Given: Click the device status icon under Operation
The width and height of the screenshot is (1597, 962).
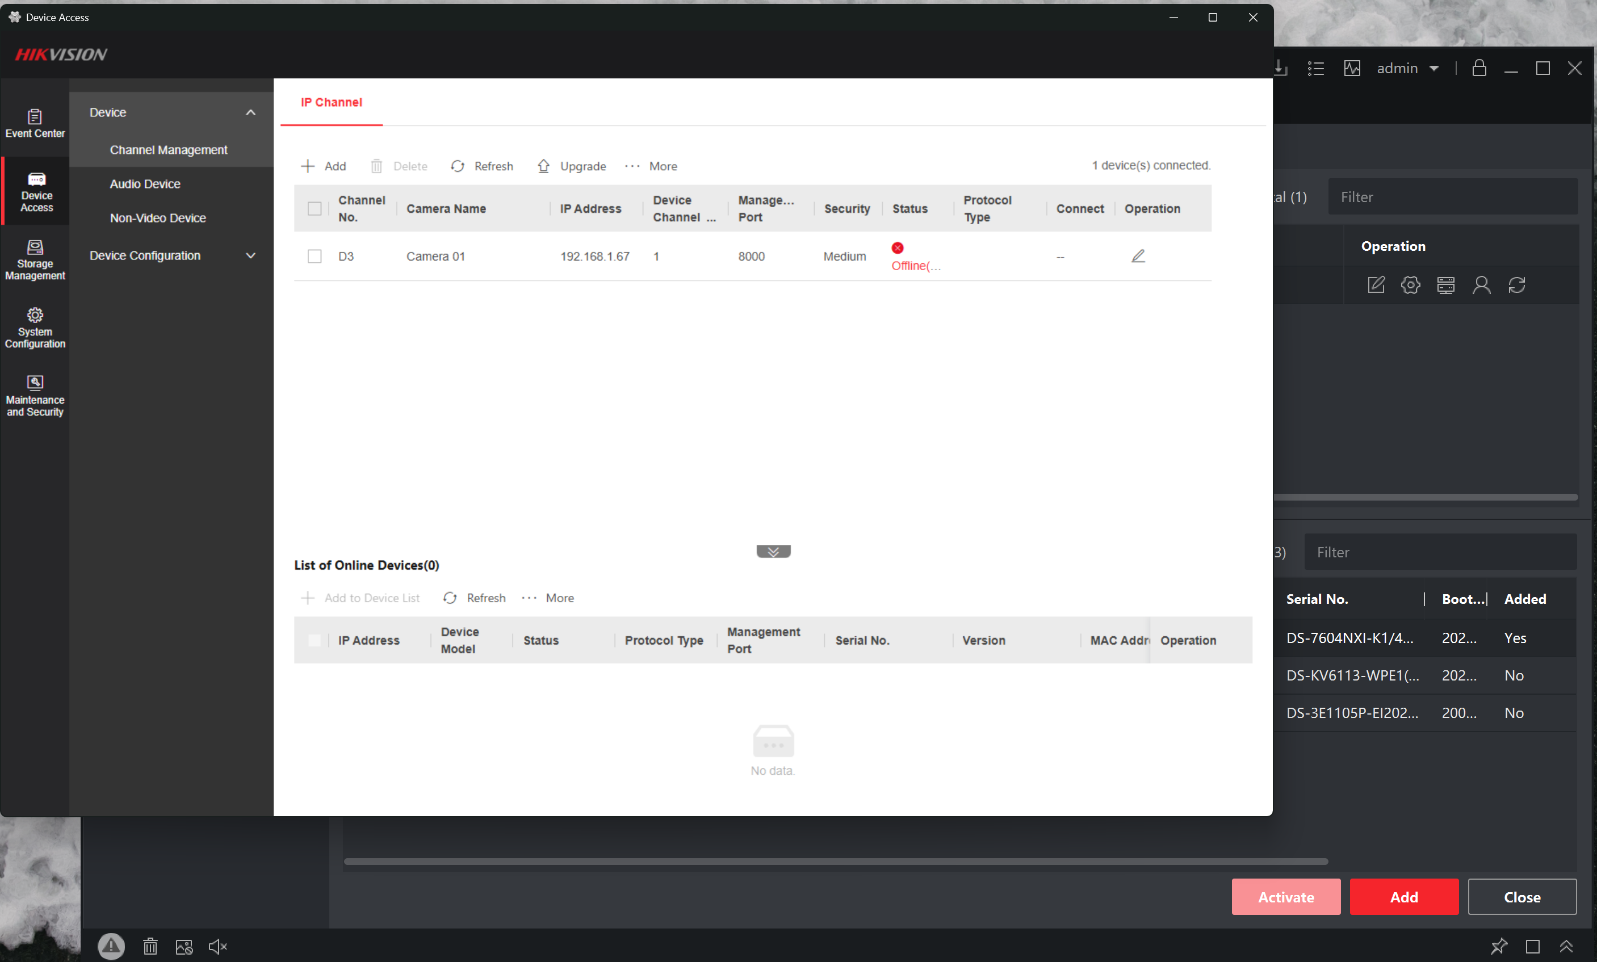Looking at the screenshot, I should 1445,284.
